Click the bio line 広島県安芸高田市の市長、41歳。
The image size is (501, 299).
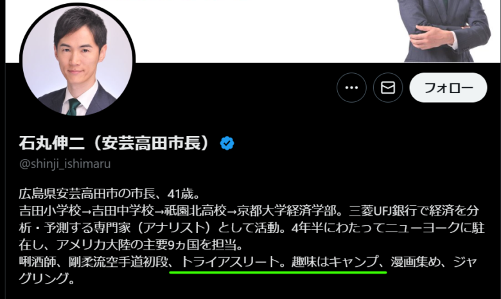tap(110, 194)
